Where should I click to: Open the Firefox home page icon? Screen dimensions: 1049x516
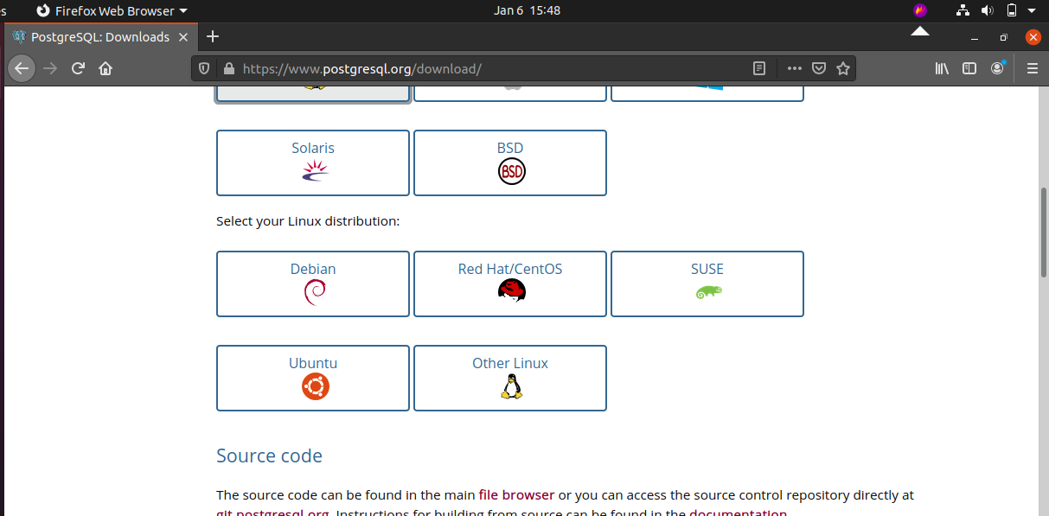(106, 68)
